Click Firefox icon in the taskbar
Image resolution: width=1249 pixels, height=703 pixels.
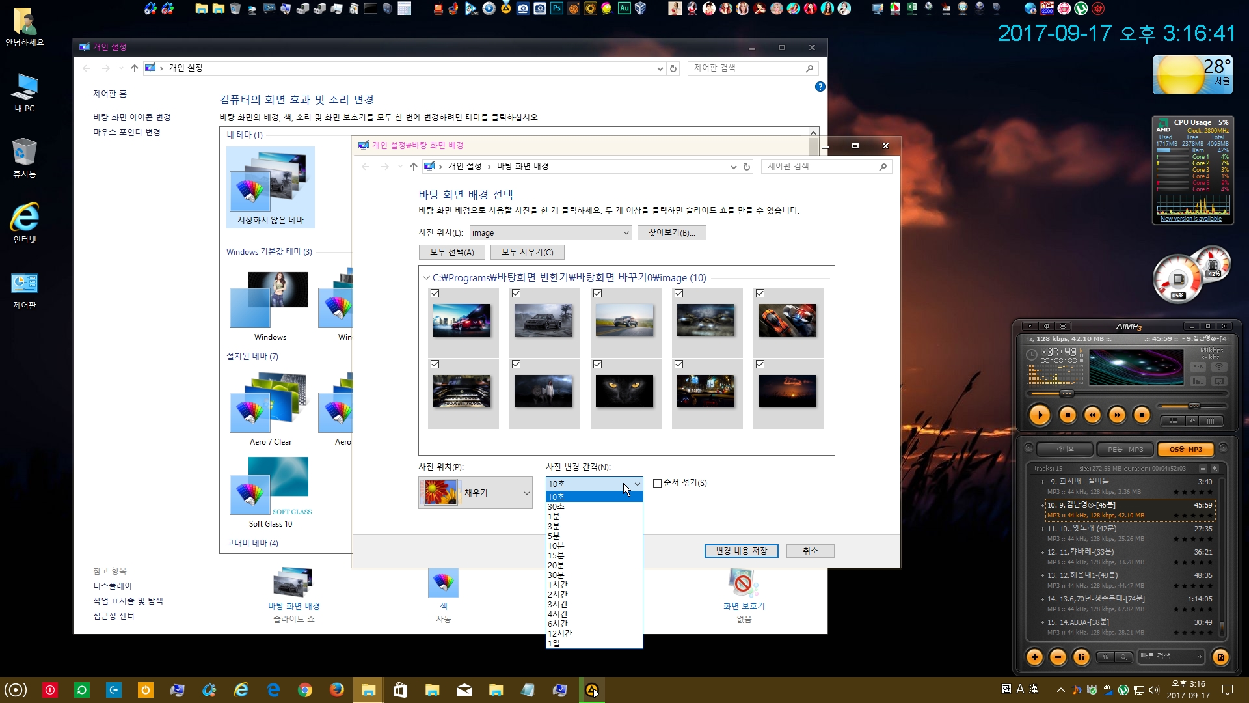(x=336, y=690)
